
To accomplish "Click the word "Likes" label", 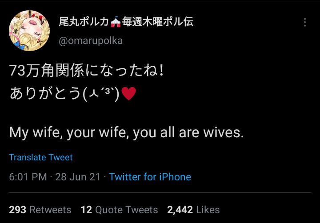I will pyautogui.click(x=208, y=210).
